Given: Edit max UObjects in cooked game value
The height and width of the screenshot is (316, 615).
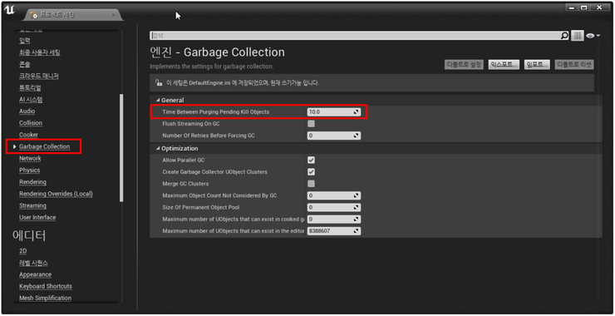Looking at the screenshot, I should (x=334, y=219).
